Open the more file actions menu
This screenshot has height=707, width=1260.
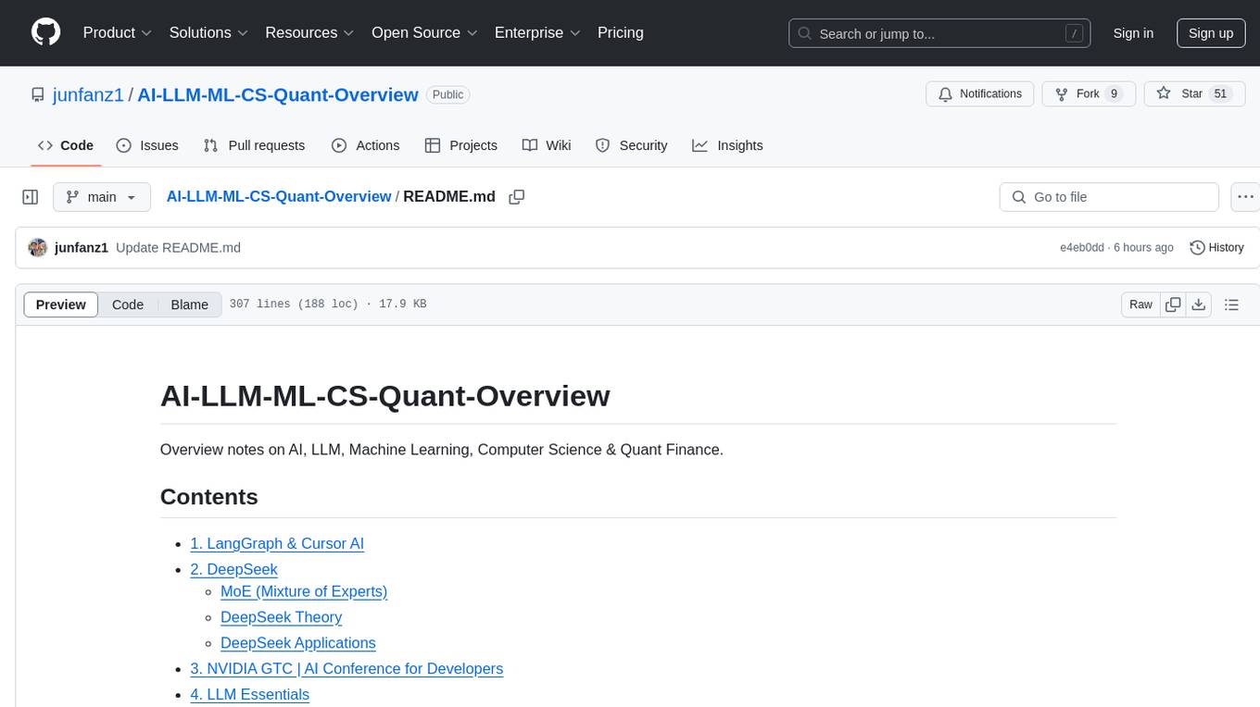(1245, 197)
